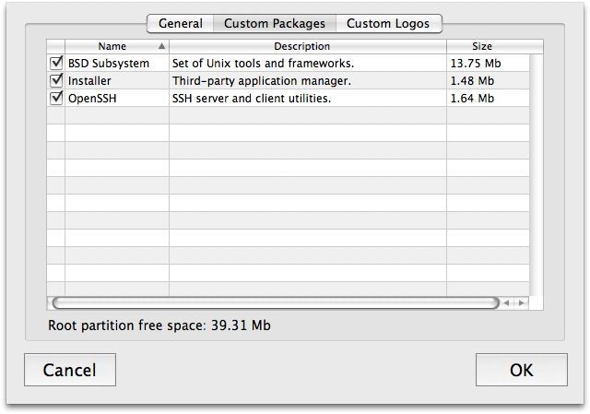Click the 13.75 Mb size cell

(475, 64)
